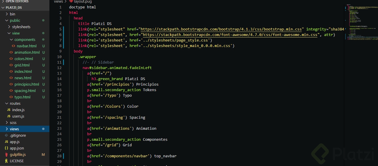Collapse the components folder
The image size is (378, 166).
[12, 40]
